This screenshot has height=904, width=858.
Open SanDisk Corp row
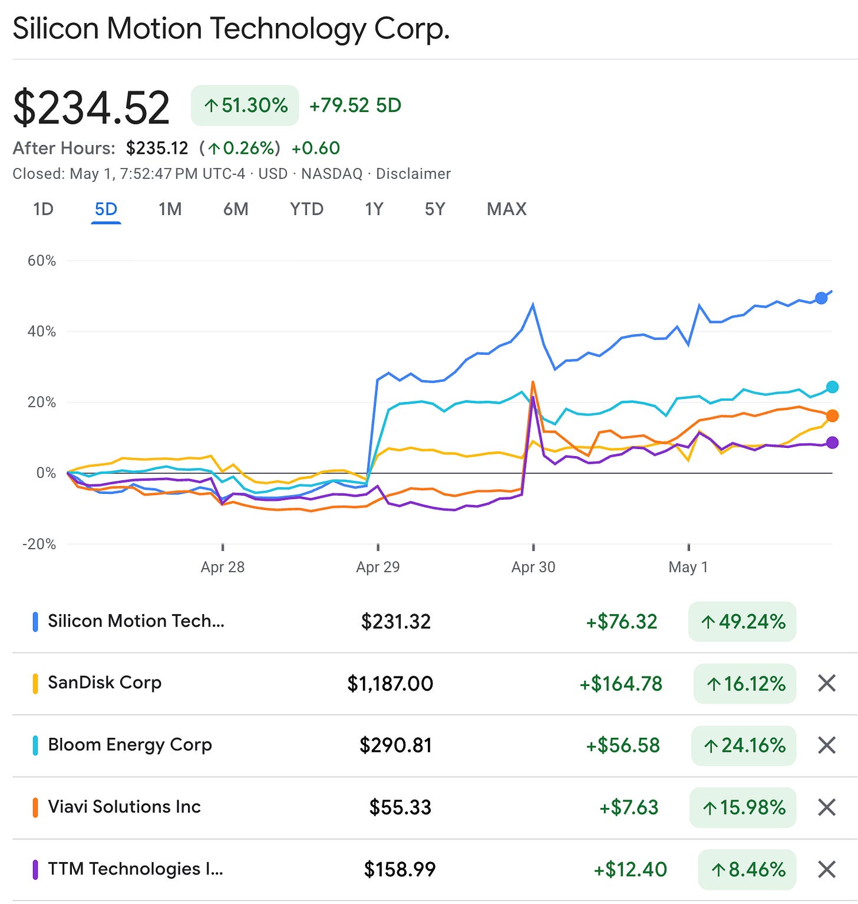(x=435, y=684)
